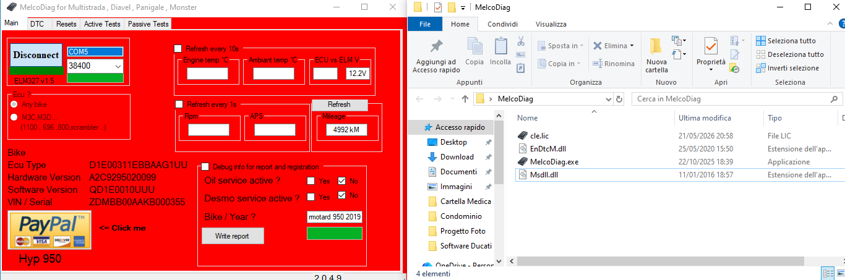The width and height of the screenshot is (845, 280).
Task: Tick Debug info for report and registration
Action: point(205,167)
